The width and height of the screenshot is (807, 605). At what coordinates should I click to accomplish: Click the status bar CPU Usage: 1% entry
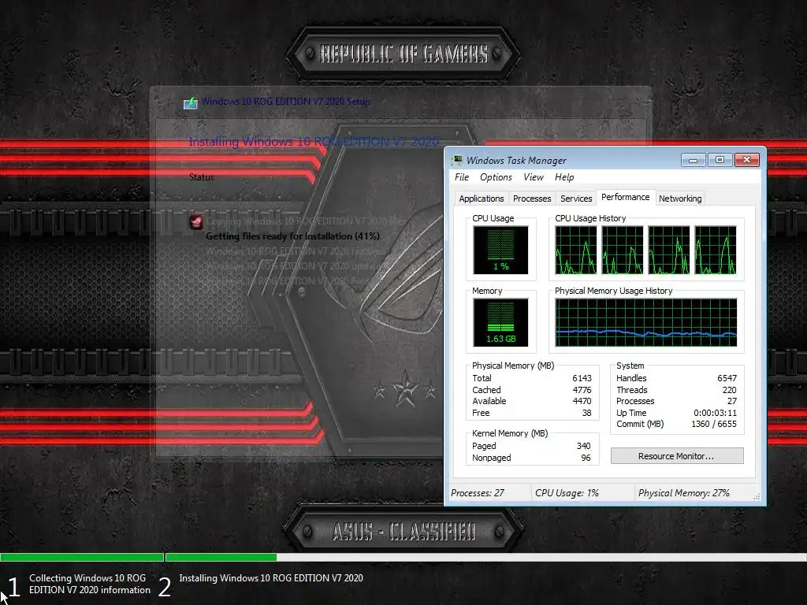[x=567, y=493]
